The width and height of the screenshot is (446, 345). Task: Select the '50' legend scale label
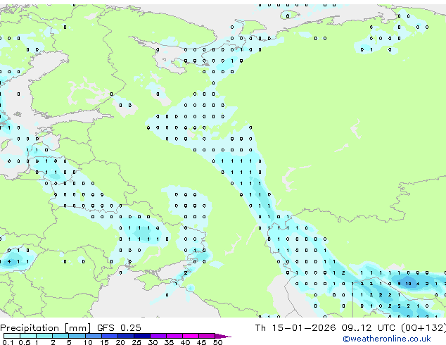tap(217, 342)
